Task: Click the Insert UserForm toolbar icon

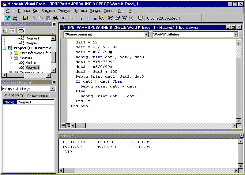Action: click(x=15, y=18)
